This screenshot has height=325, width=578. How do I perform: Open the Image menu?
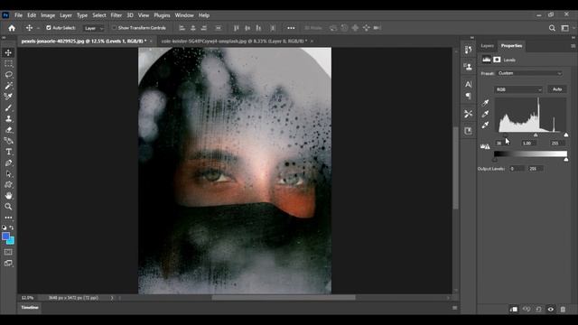click(48, 15)
